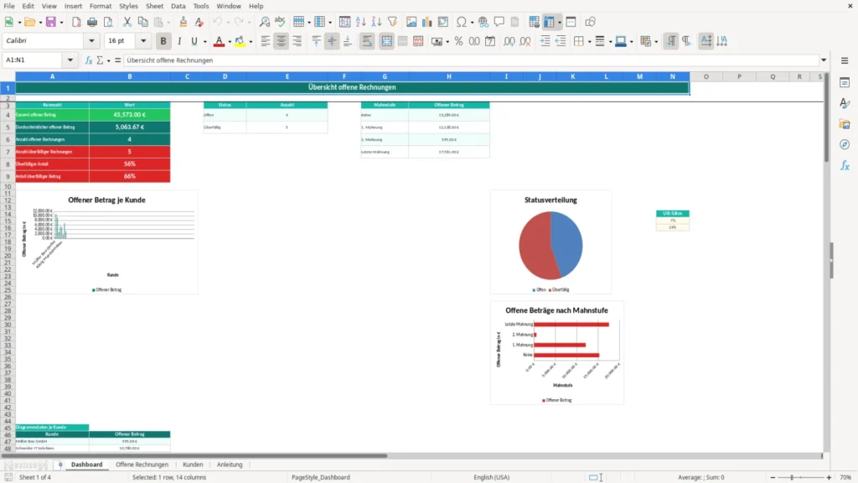Open the Data menu
Screen dimensions: 858x483
coord(178,6)
